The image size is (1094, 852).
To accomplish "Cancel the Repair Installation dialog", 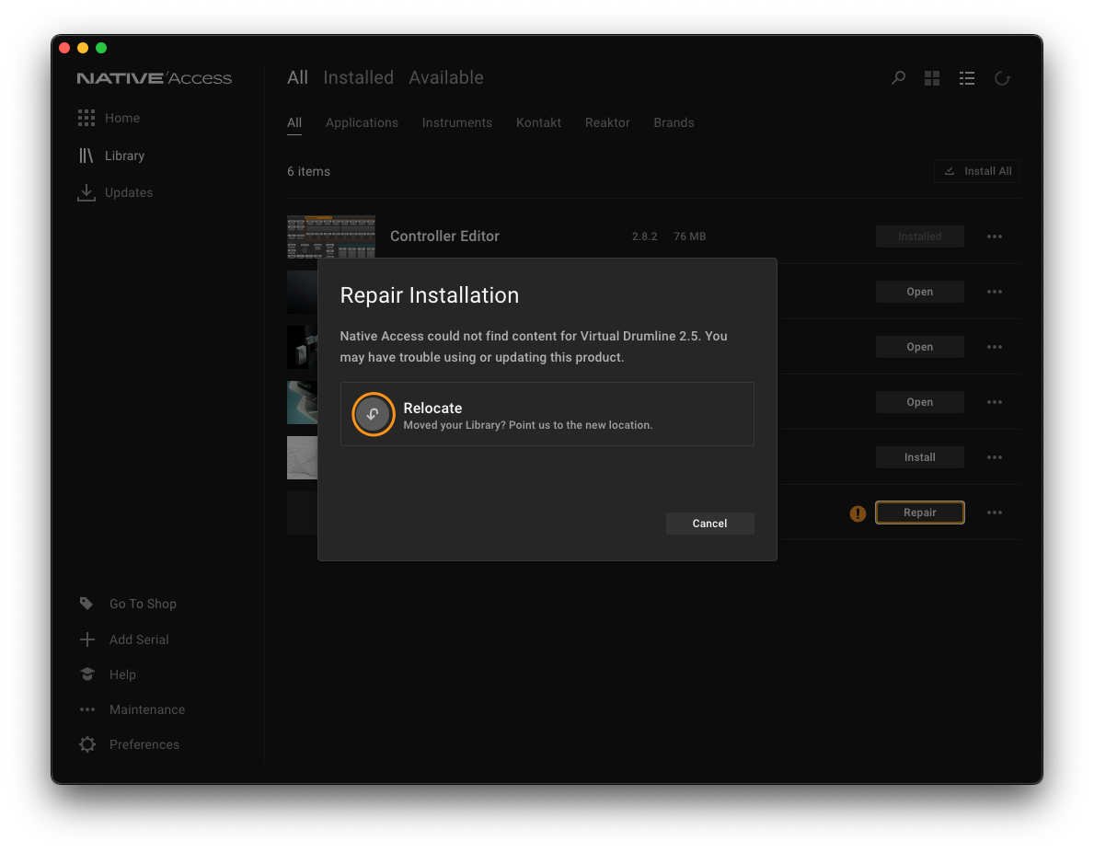I will [709, 524].
